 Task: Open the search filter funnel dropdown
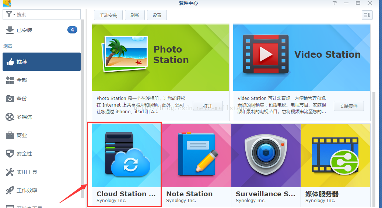tap(10, 15)
